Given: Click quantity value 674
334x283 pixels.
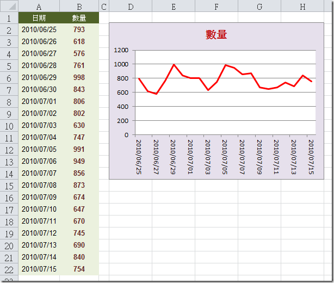Looking at the screenshot, I should coord(79,197).
